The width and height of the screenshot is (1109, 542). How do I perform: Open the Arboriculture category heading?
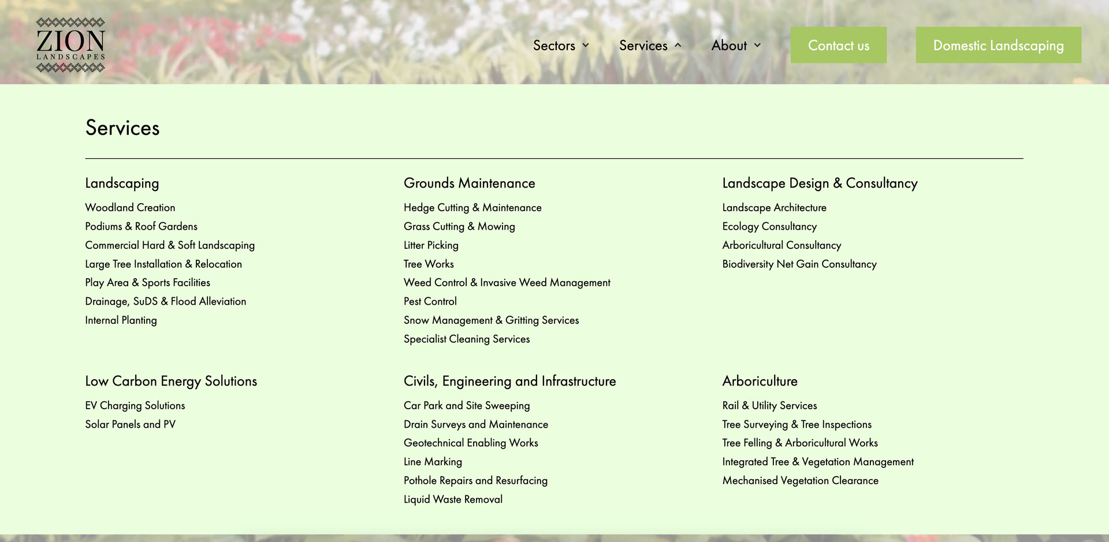[x=760, y=381]
